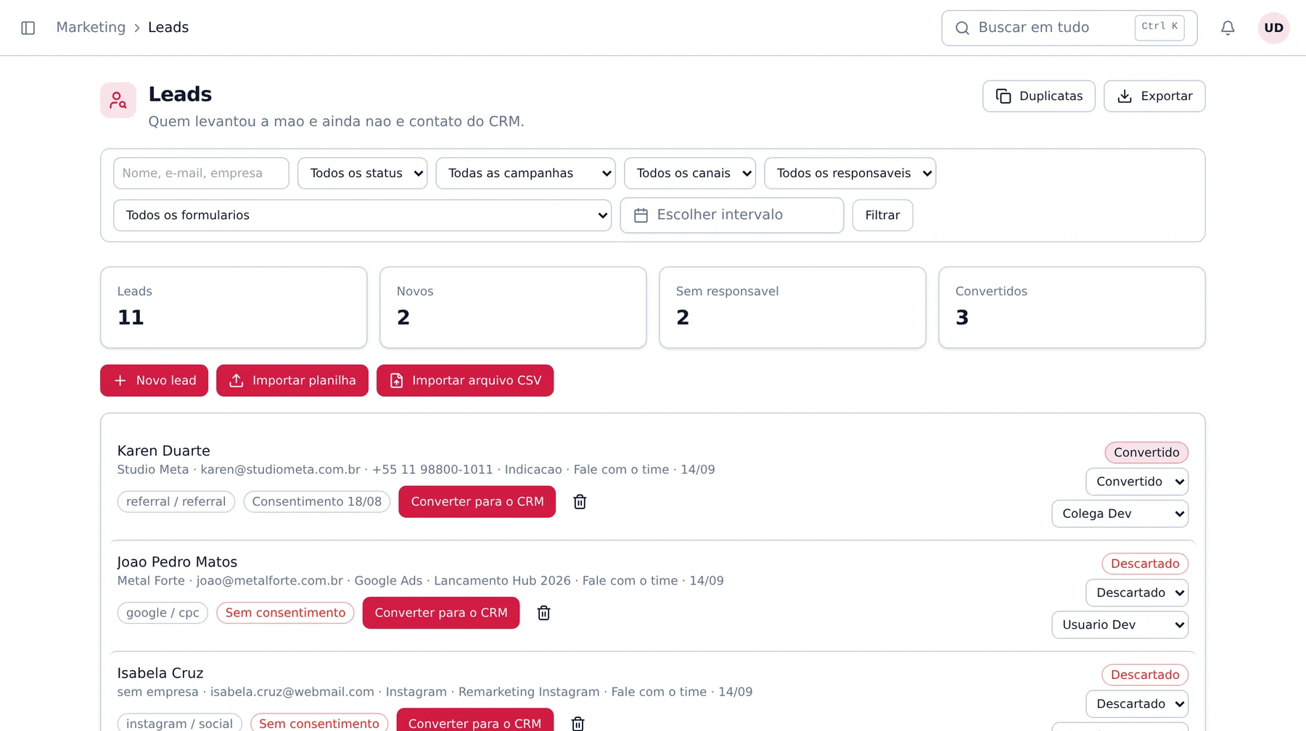Click the Sem responsavel stat card
1306x731 pixels.
tap(792, 307)
